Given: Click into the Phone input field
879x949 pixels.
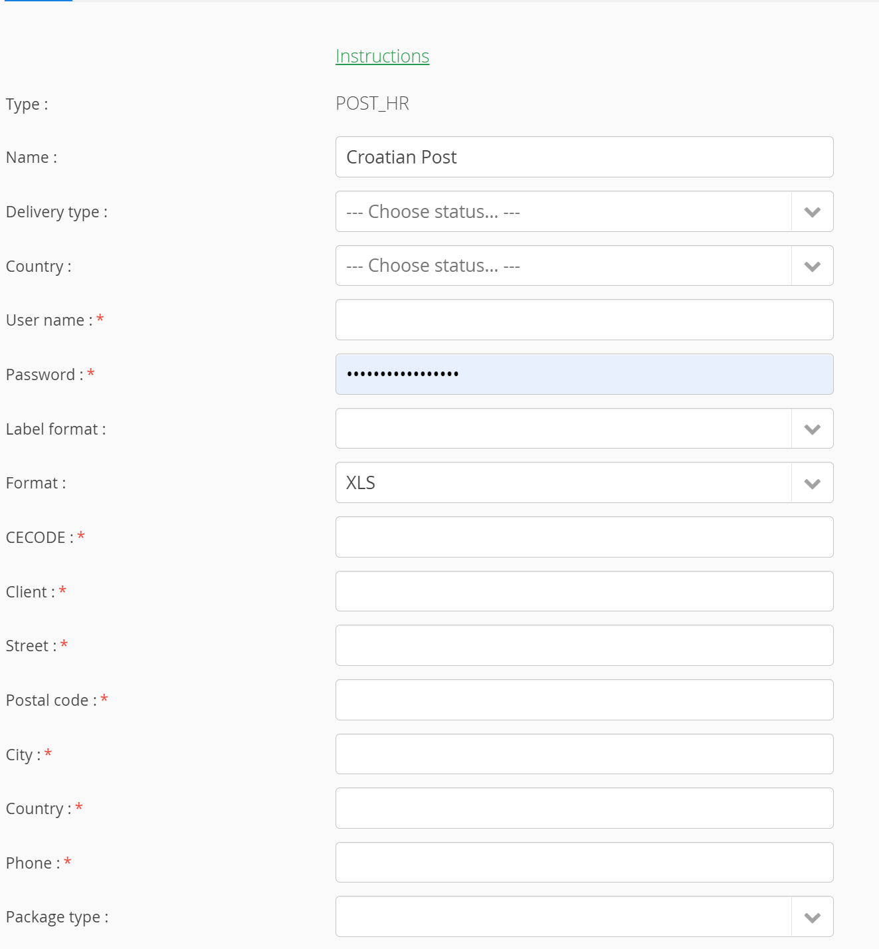Looking at the screenshot, I should pos(584,863).
